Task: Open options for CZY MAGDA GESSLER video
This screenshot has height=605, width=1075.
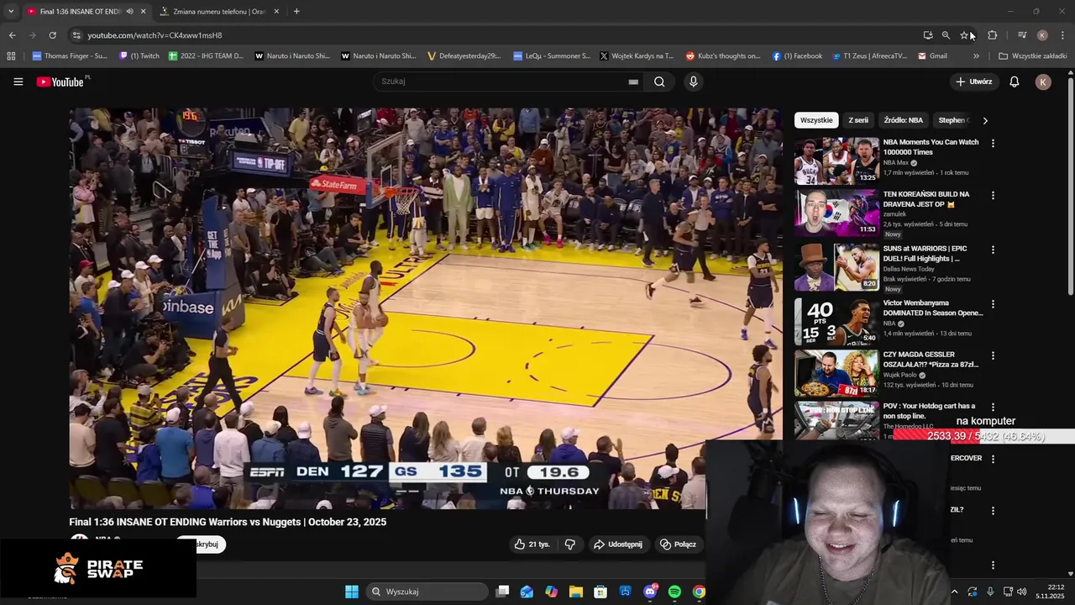Action: tap(993, 356)
